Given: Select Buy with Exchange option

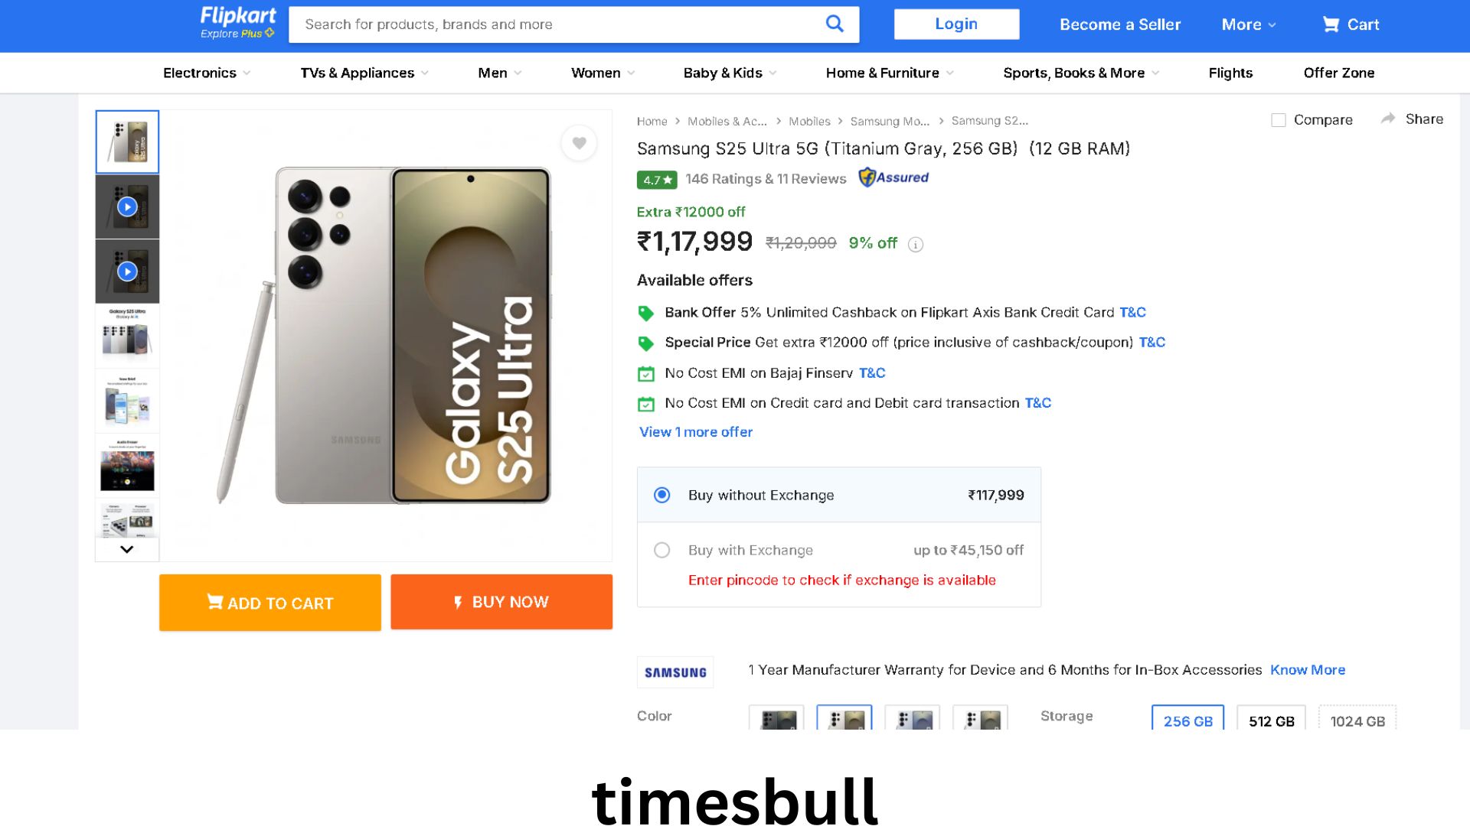Looking at the screenshot, I should [x=662, y=550].
